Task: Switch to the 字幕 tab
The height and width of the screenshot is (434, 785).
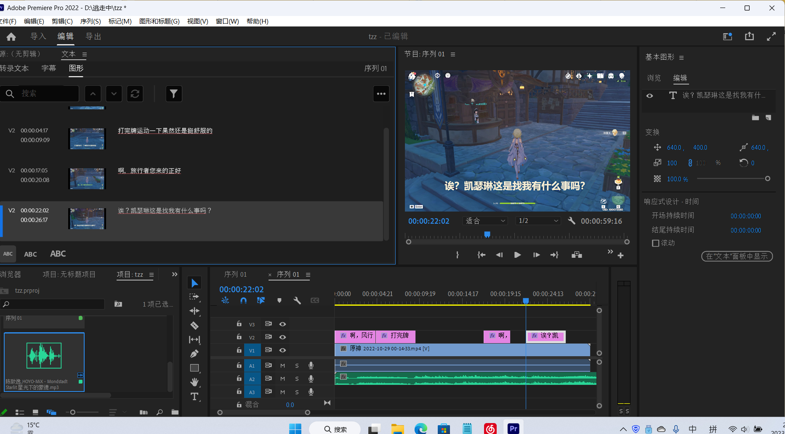Action: coord(49,68)
